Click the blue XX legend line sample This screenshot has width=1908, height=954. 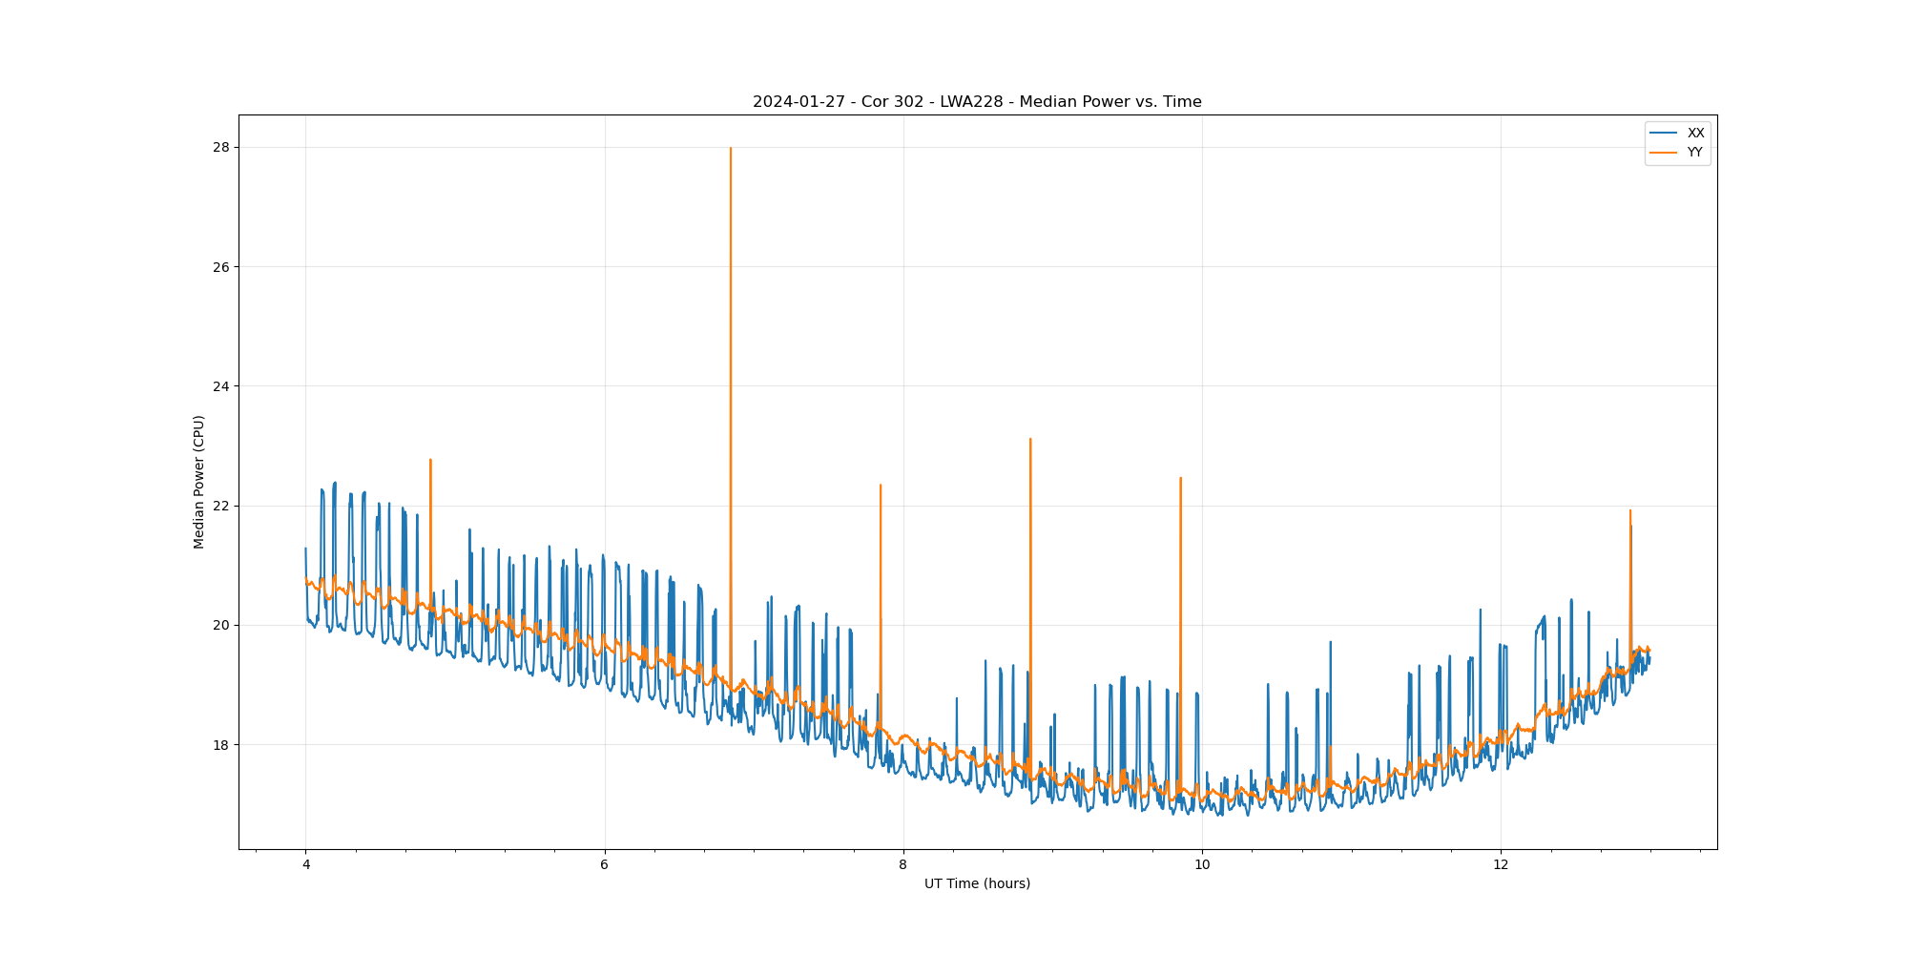click(x=1664, y=134)
